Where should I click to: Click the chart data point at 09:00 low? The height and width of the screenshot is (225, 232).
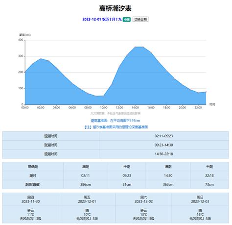click(96, 96)
